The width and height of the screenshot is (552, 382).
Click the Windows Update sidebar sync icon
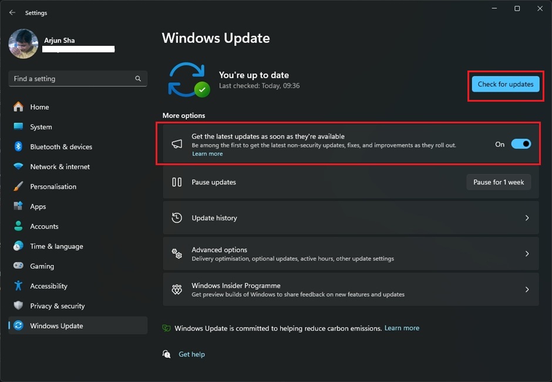coord(18,325)
